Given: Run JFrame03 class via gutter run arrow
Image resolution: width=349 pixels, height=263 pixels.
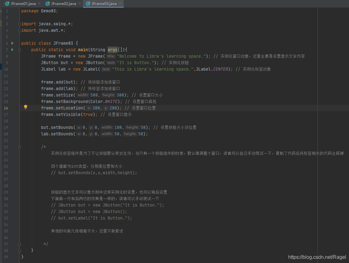Looking at the screenshot, I should click(x=12, y=43).
